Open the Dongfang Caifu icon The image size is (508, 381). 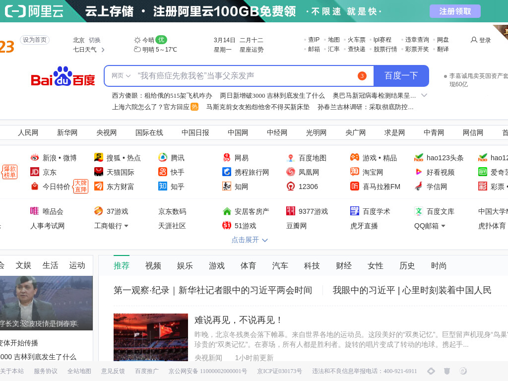pyautogui.click(x=99, y=186)
